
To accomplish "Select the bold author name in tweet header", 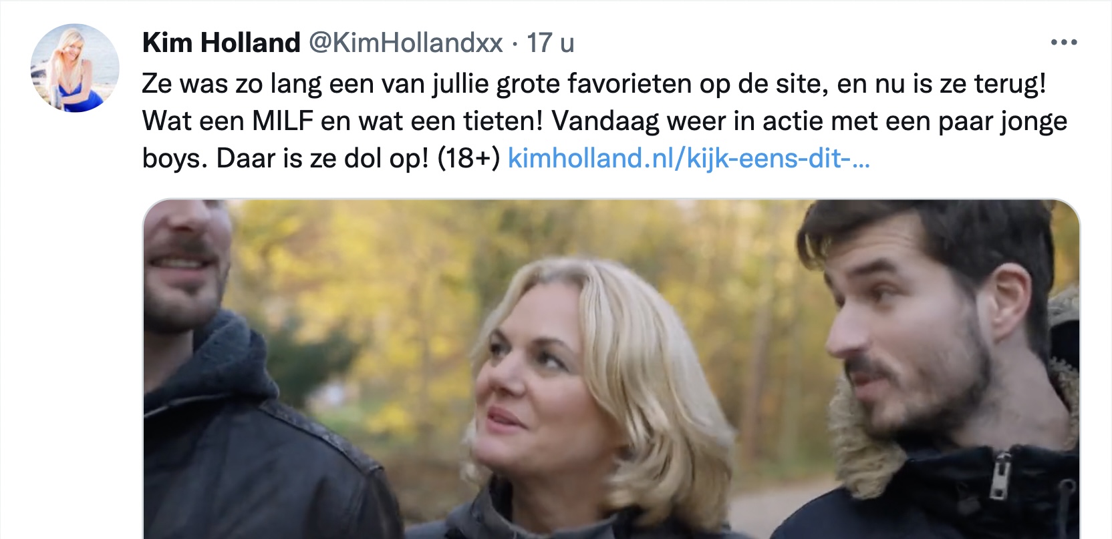I will click(x=221, y=43).
